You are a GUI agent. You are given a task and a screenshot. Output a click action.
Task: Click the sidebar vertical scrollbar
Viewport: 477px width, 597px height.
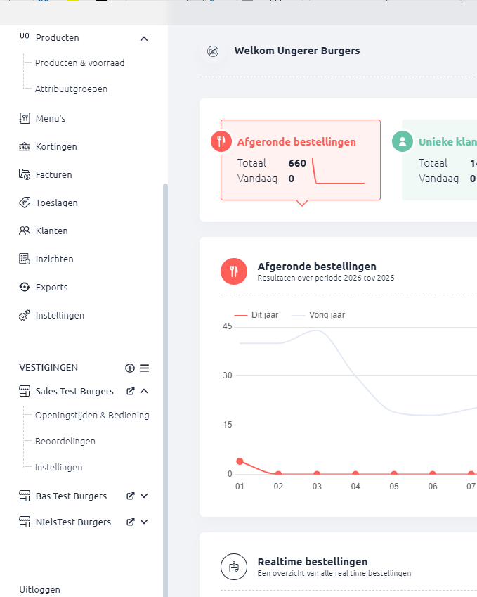click(165, 352)
